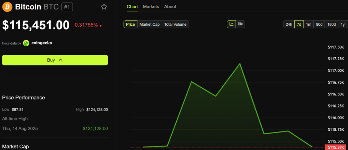348x150 pixels.
Task: Select the Total Volume chart mode
Action: [175, 24]
